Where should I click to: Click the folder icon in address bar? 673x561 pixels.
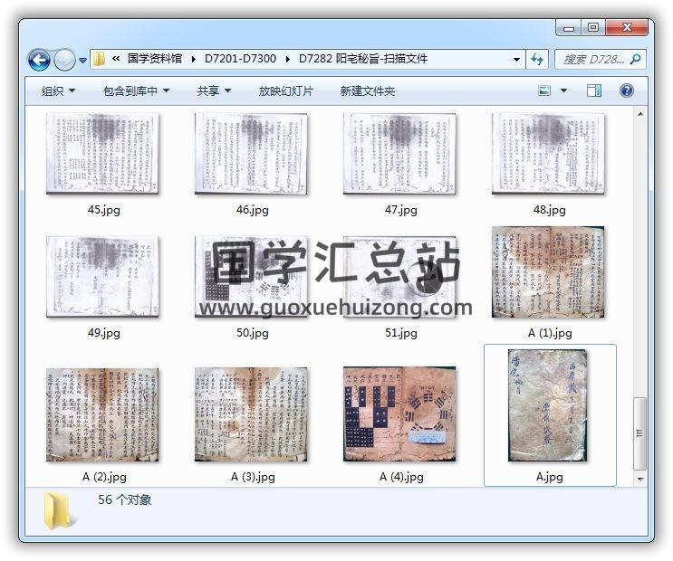[x=99, y=59]
